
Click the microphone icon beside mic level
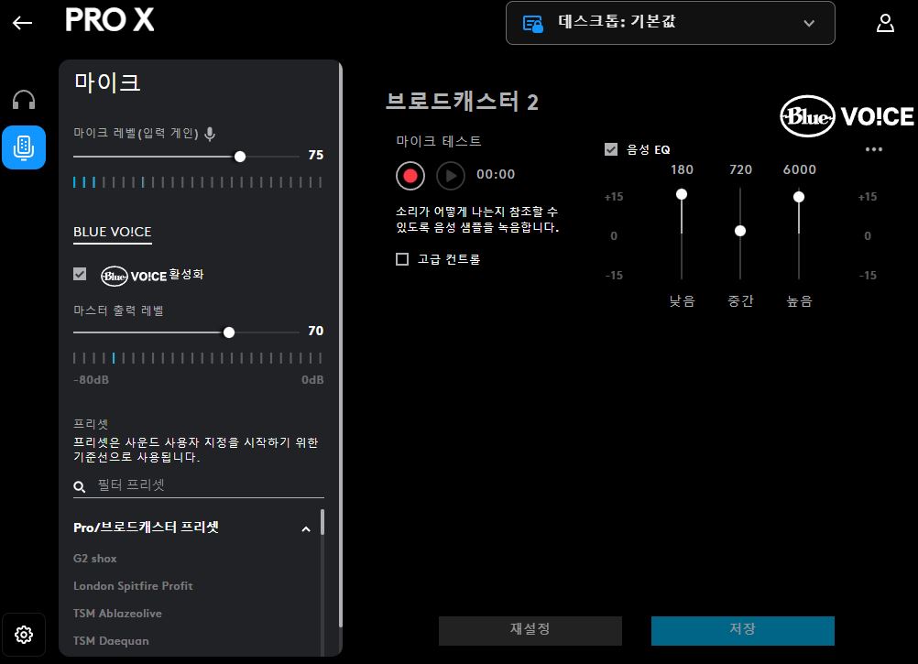(210, 134)
